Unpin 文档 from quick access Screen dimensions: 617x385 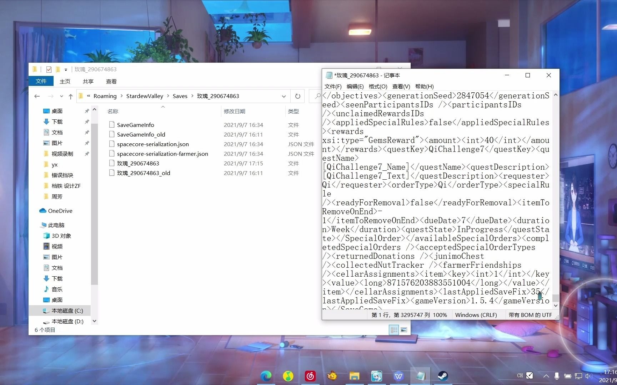pyautogui.click(x=87, y=132)
